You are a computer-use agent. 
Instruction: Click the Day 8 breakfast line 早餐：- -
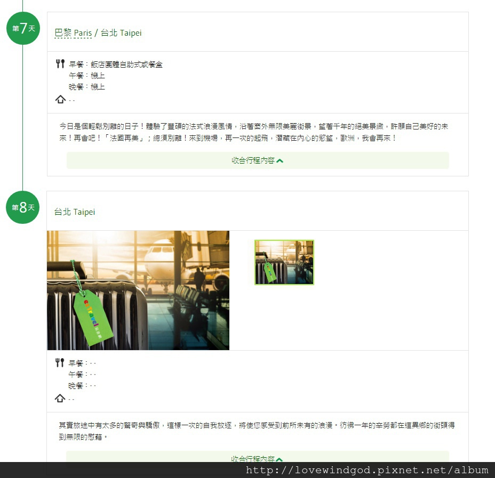pos(82,363)
